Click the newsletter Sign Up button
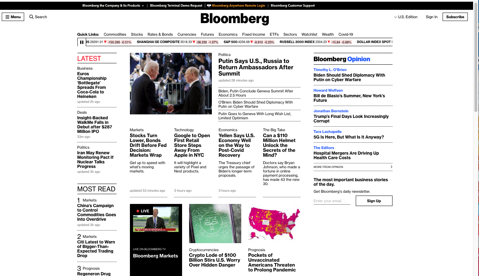Viewport: 479px width, 276px height. click(374, 201)
